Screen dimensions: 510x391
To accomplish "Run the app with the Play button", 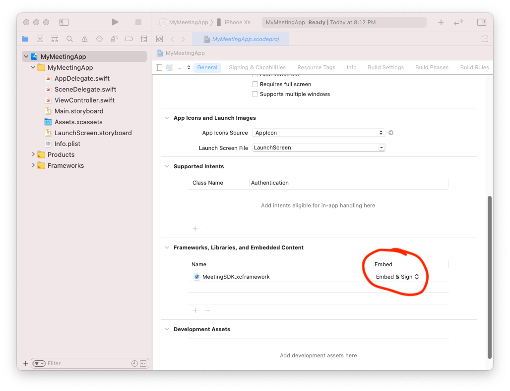I will pos(115,22).
